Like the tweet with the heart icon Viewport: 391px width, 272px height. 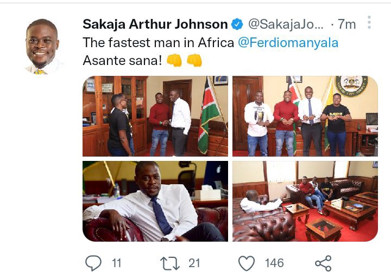click(x=247, y=263)
